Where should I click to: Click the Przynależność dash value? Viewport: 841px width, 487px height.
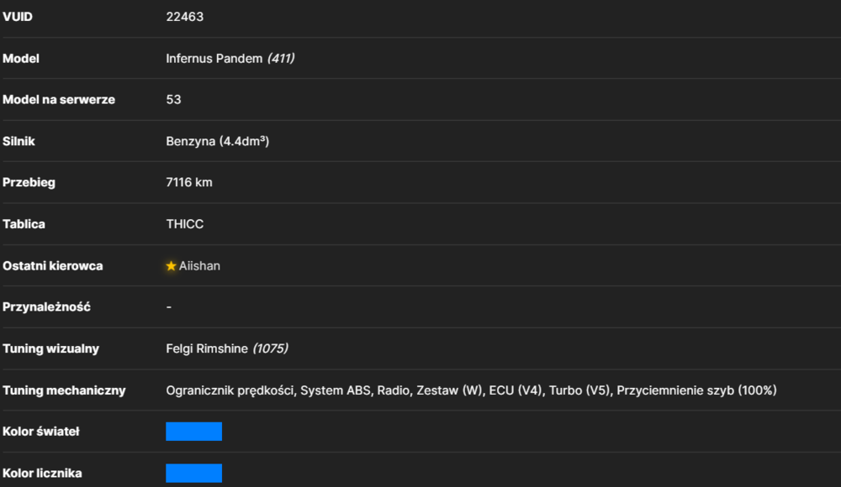coord(169,307)
